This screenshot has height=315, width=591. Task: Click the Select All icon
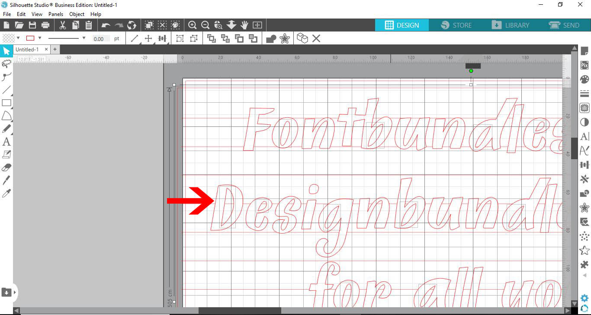(x=149, y=25)
